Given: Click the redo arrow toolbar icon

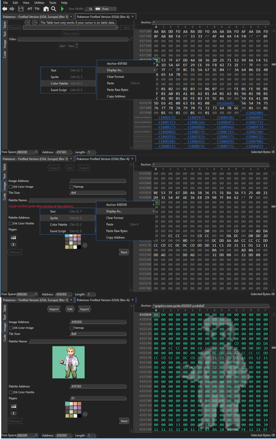Looking at the screenshot, I should click(37, 9).
